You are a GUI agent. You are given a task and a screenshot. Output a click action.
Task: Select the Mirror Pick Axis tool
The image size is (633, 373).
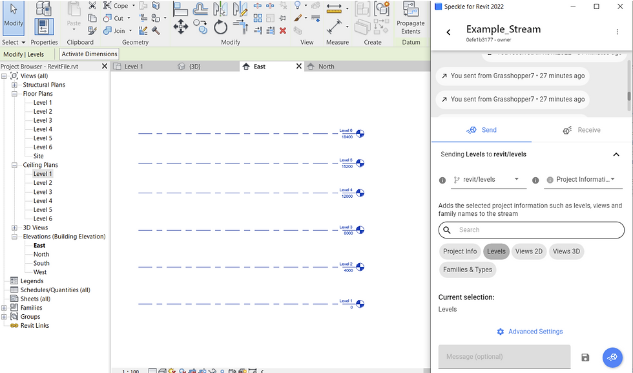pyautogui.click(x=220, y=8)
